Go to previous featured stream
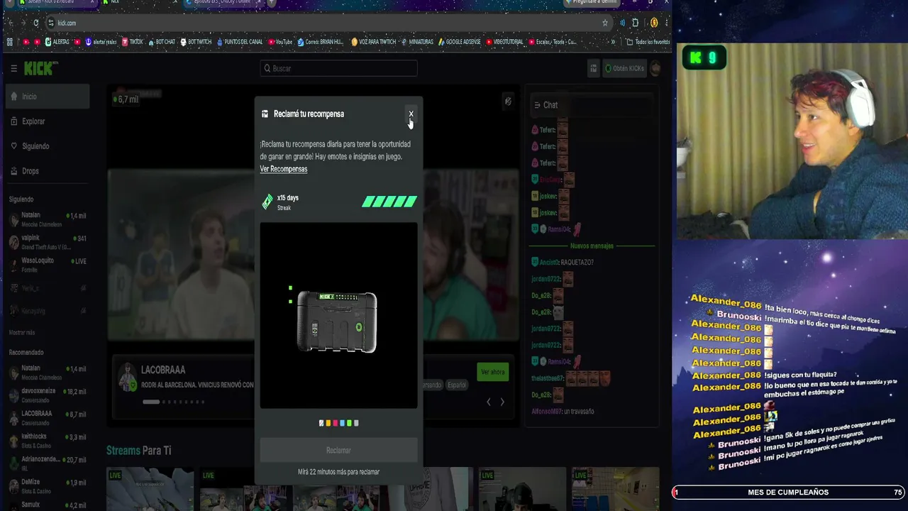 [488, 402]
